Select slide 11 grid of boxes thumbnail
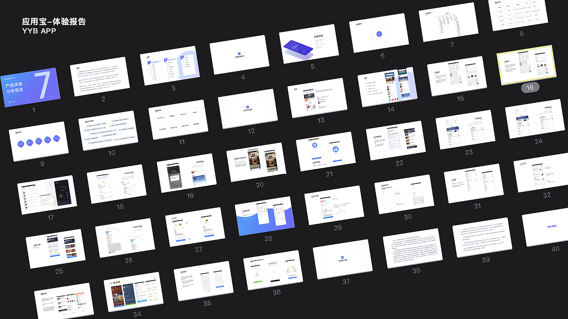Screen dimensions: 568x319 (178, 120)
